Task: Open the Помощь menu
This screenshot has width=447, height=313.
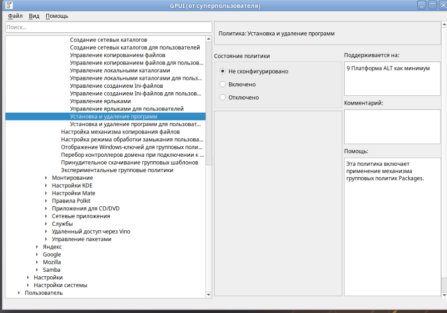Action: tap(57, 16)
